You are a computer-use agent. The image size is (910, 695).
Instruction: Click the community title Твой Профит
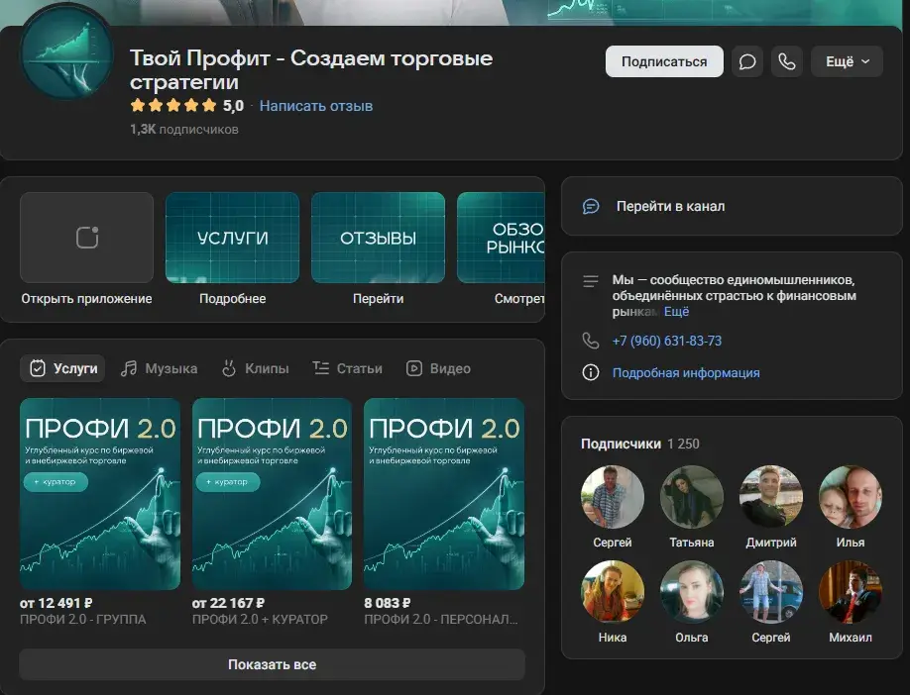point(311,70)
